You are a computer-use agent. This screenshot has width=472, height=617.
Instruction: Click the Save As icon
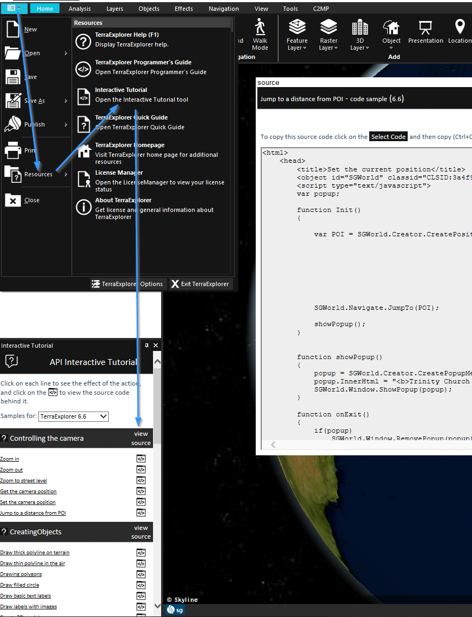pos(13,101)
